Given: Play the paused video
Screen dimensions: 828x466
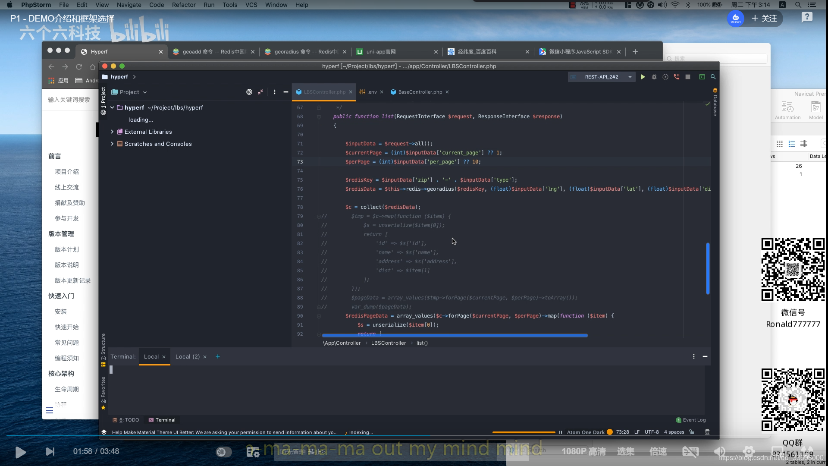Looking at the screenshot, I should click(20, 452).
